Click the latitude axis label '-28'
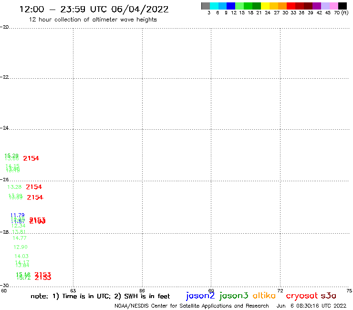The height and width of the screenshot is (310, 353). (x=4, y=232)
